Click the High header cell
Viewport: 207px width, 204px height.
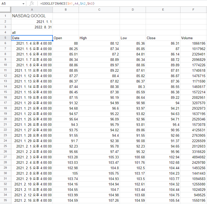(x=99, y=38)
